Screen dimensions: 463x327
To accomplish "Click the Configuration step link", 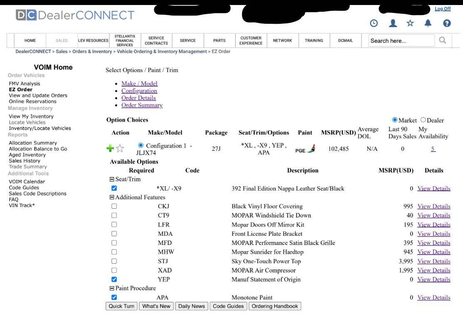I will point(139,91).
